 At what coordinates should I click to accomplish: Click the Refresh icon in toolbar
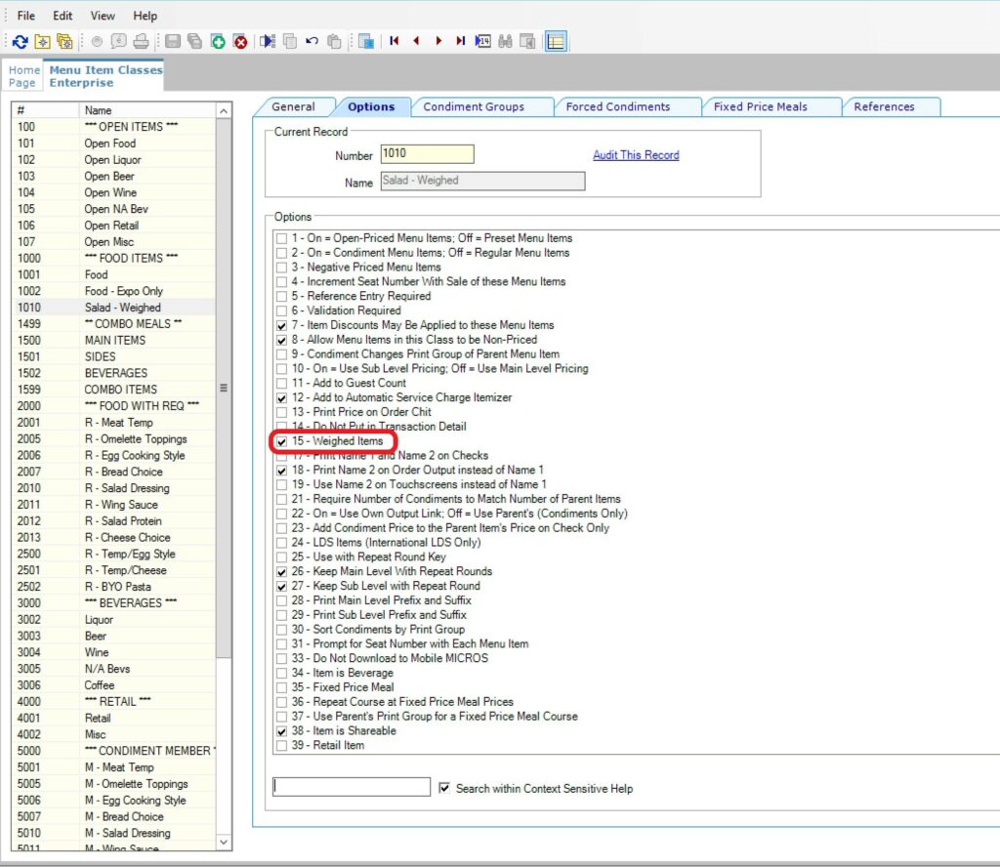coord(20,42)
